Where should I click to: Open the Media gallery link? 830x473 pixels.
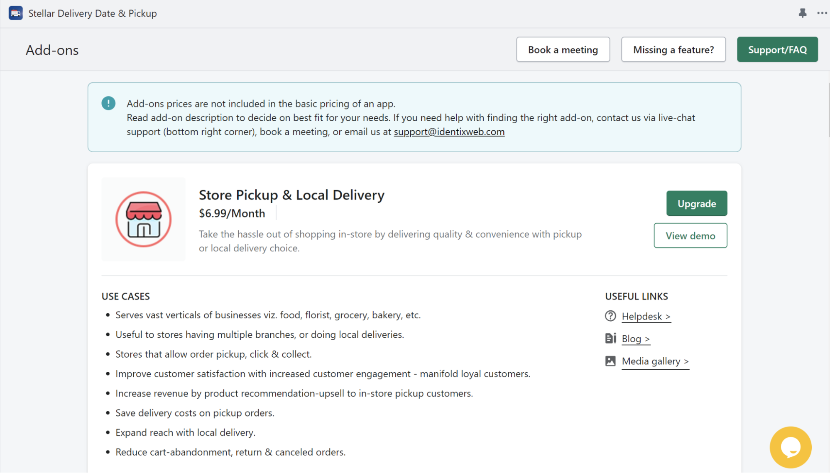click(x=655, y=361)
